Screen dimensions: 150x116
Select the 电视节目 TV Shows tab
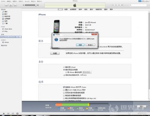point(99,9)
